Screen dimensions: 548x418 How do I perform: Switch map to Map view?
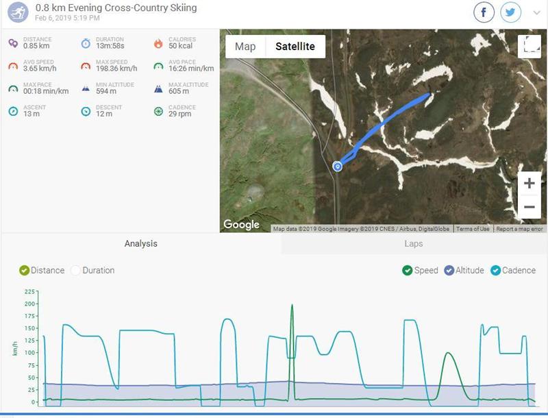tap(245, 47)
